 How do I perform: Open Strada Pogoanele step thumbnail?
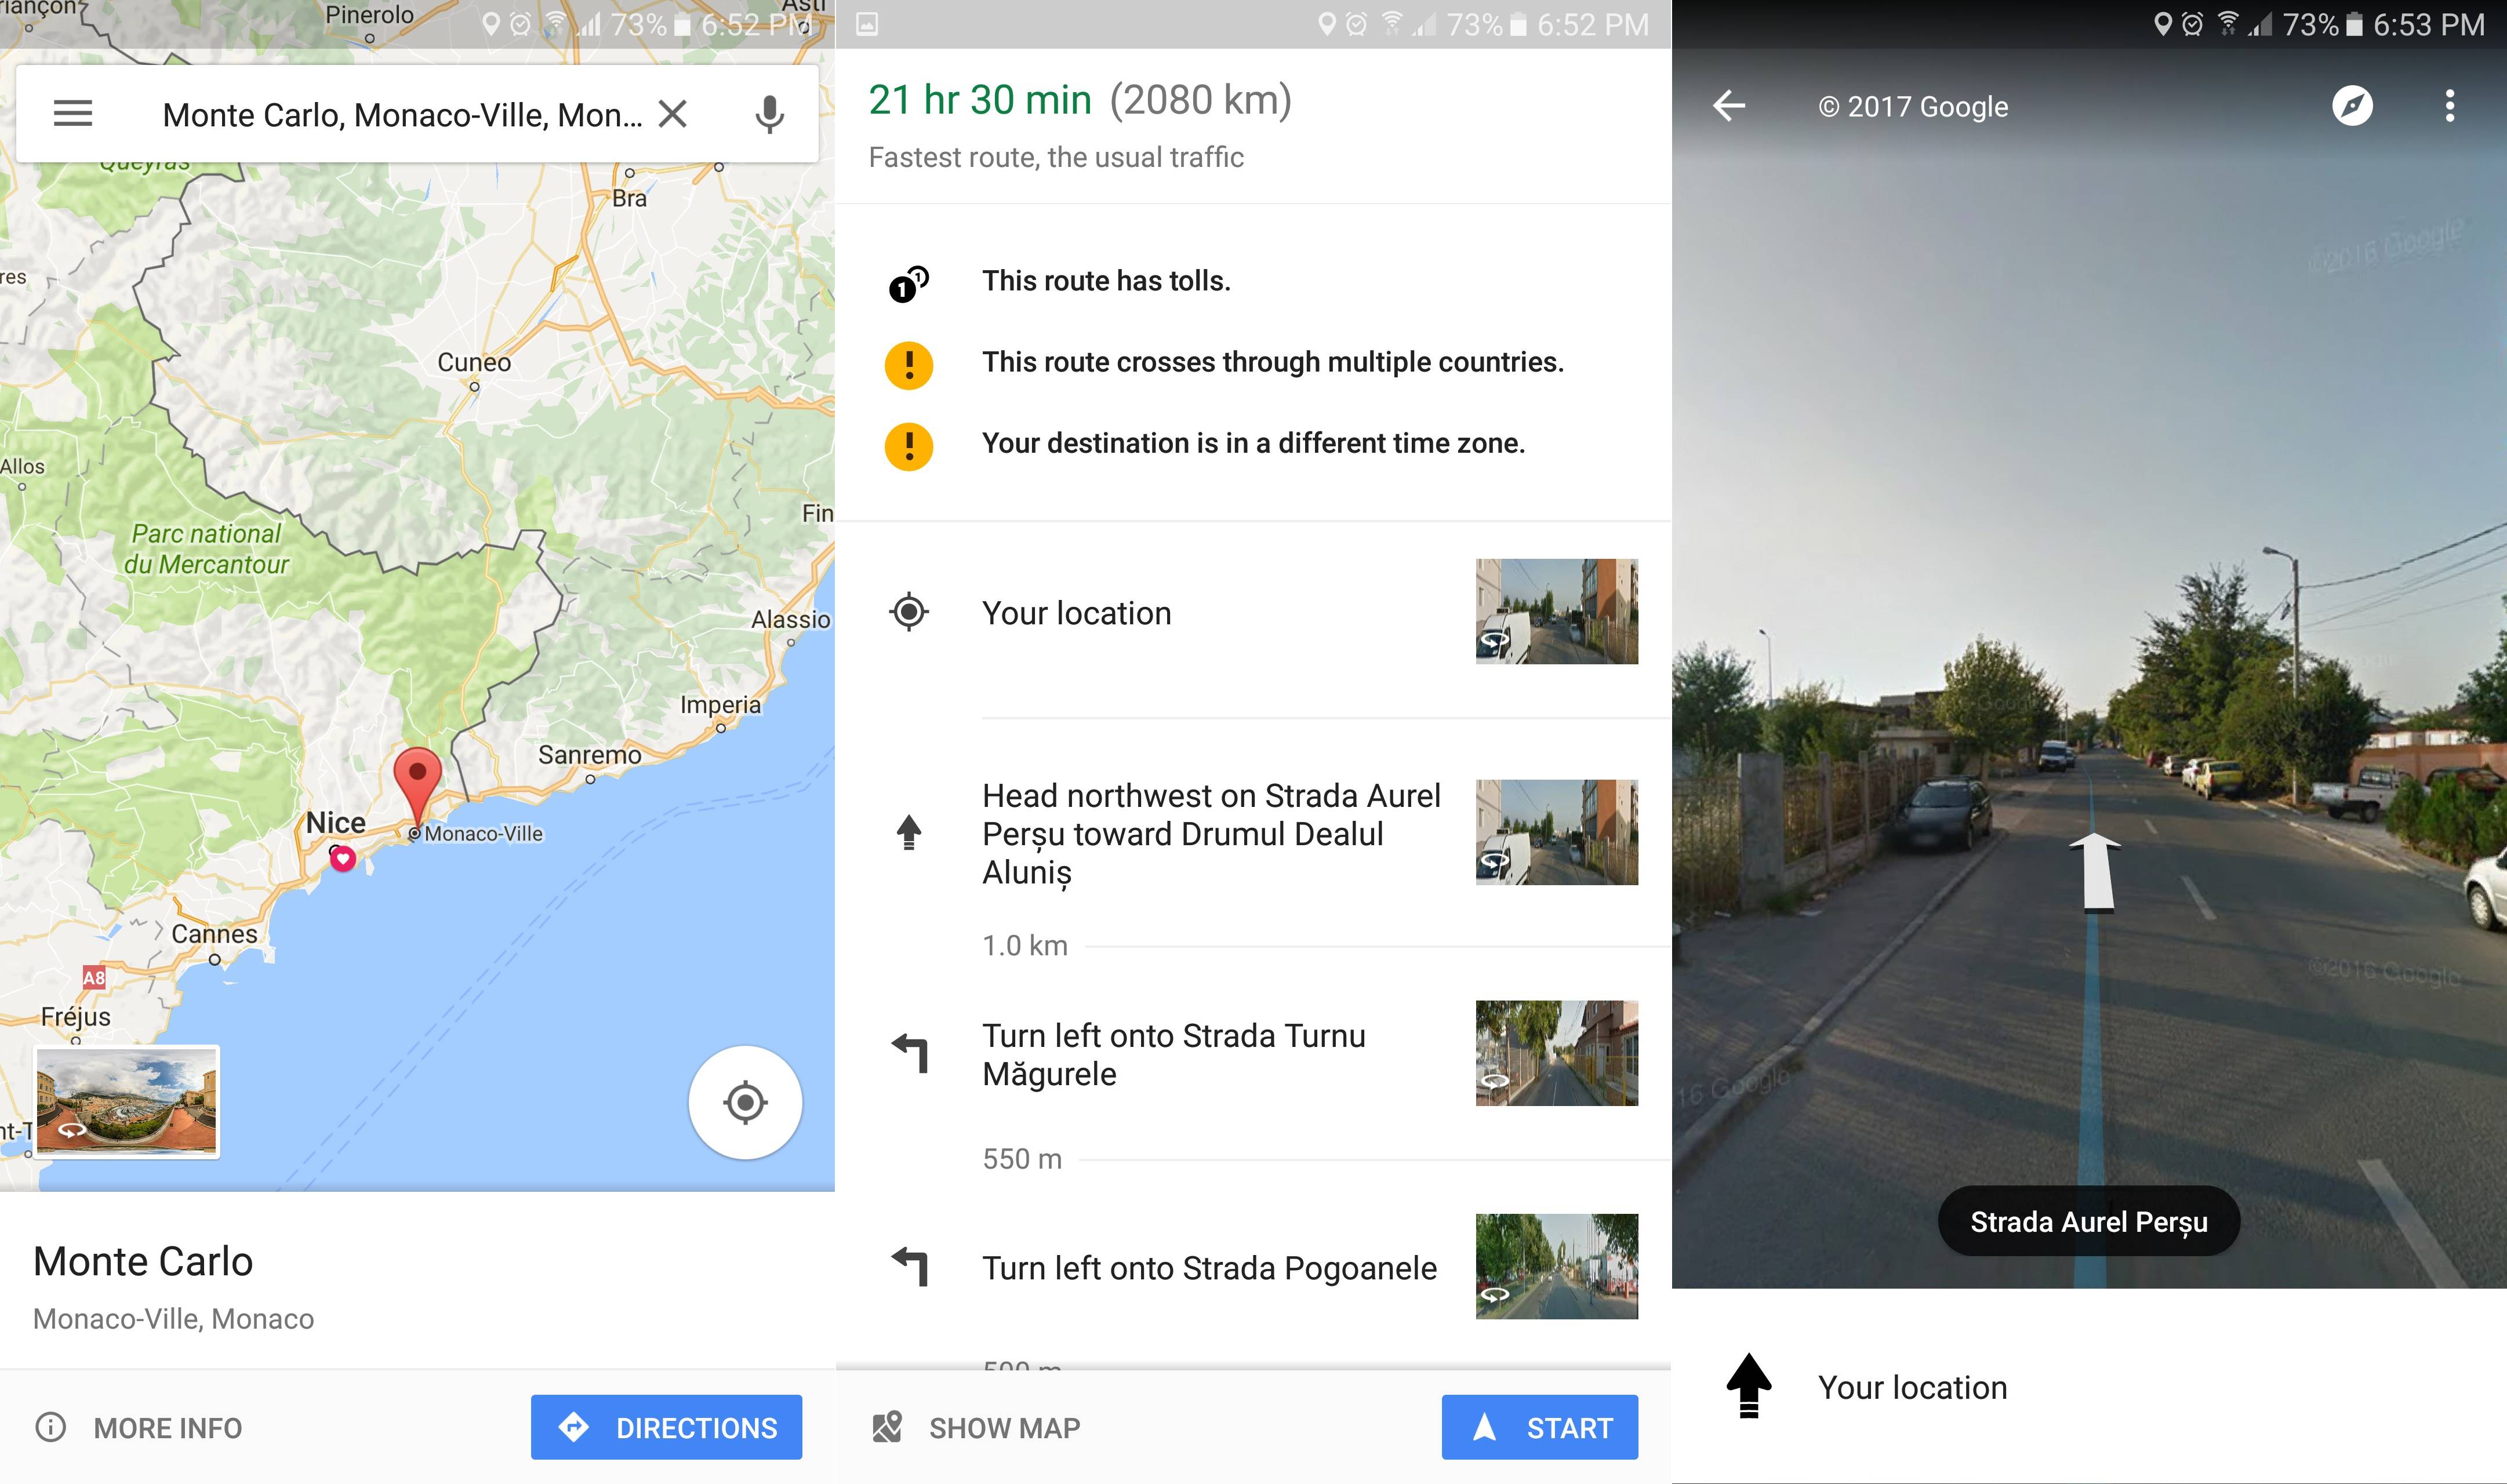click(x=1556, y=1266)
